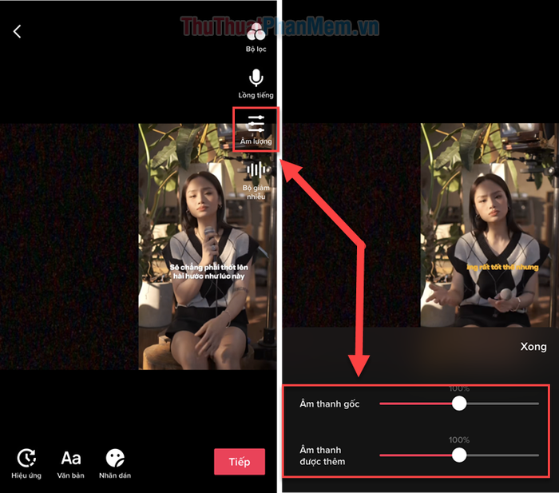Click the white subtitle text on left video
The height and width of the screenshot is (493, 559).
coord(208,272)
